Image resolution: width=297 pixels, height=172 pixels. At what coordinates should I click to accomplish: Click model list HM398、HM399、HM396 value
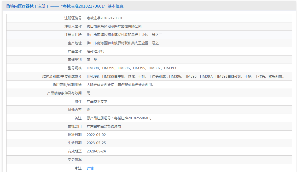131,68
